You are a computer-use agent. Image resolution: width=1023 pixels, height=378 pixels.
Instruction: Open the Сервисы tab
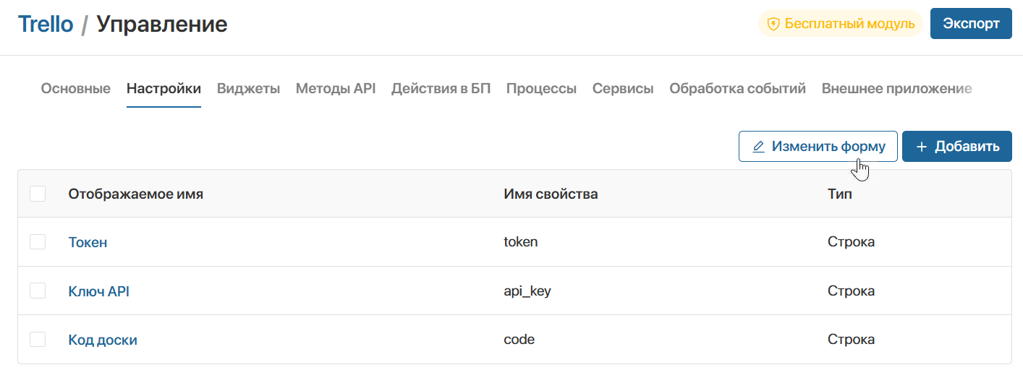point(623,89)
